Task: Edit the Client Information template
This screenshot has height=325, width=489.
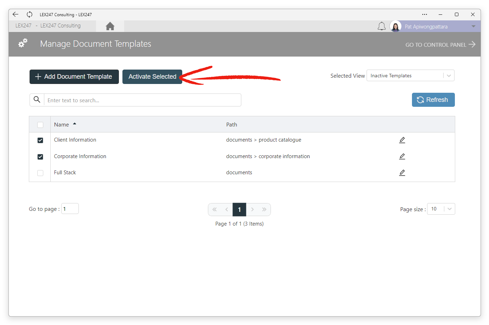Action: pos(402,140)
